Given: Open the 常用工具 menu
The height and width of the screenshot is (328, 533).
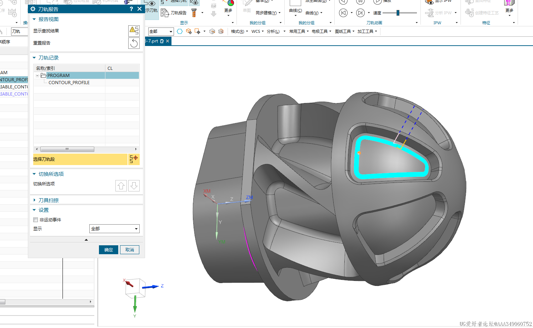Looking at the screenshot, I should click(299, 31).
